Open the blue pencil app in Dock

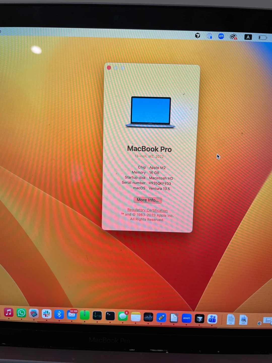(x=161, y=318)
